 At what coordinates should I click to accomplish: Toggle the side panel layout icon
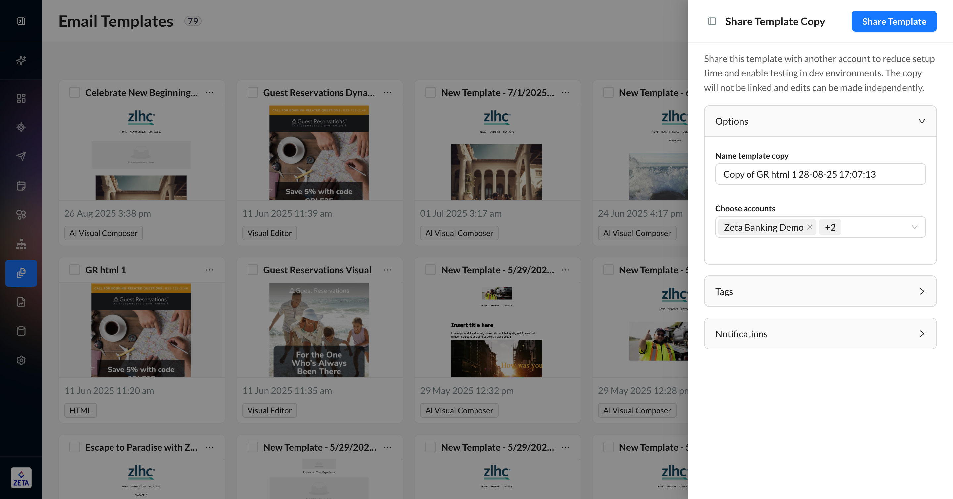(712, 22)
